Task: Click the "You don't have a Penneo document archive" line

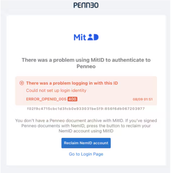Action: (x=86, y=121)
